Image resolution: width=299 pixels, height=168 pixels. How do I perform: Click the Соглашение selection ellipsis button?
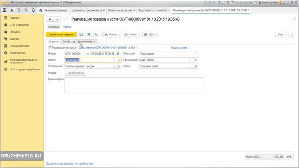point(115,66)
